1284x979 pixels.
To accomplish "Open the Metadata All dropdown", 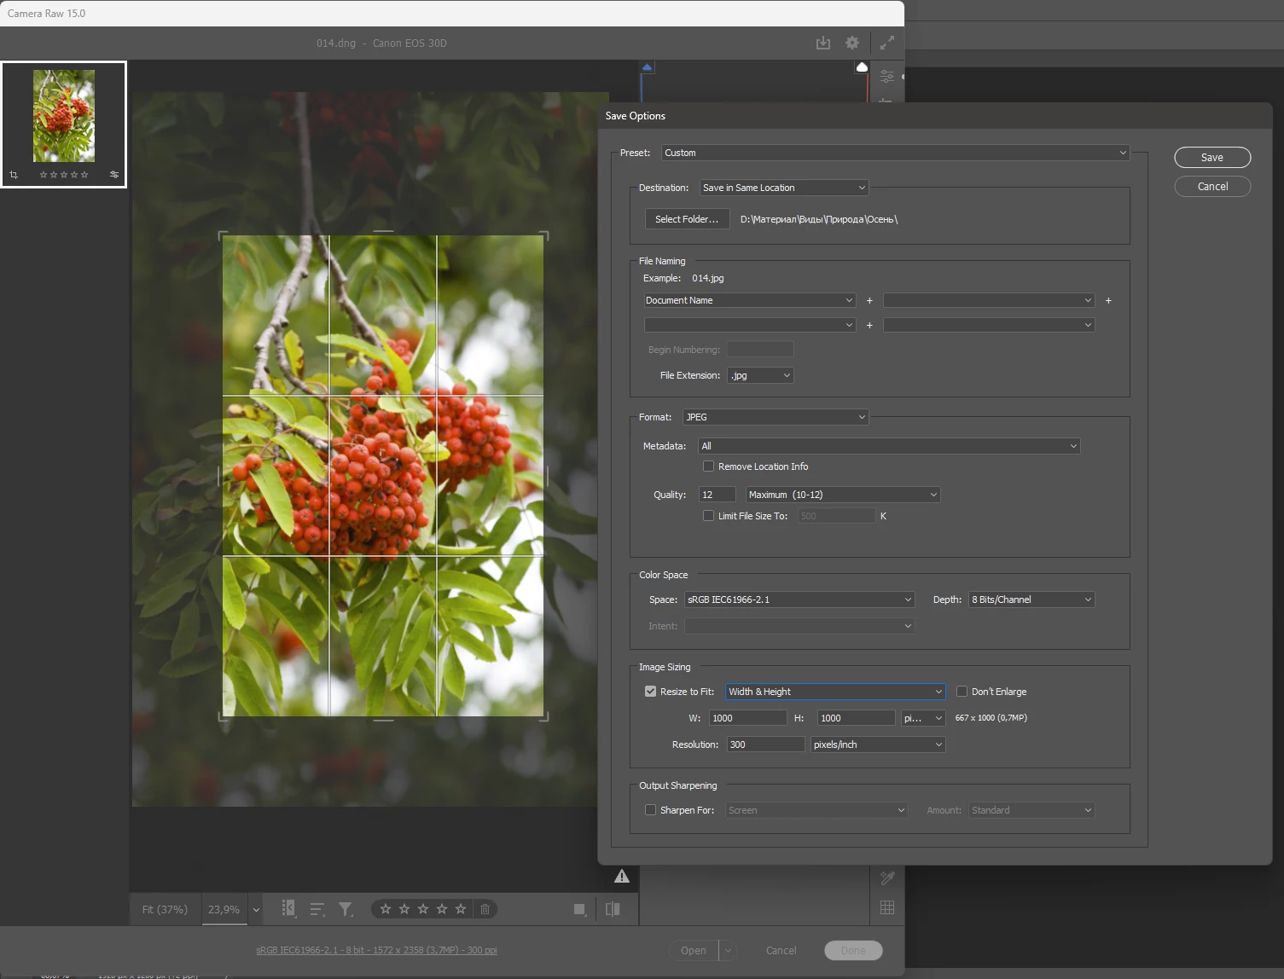I will coord(889,446).
